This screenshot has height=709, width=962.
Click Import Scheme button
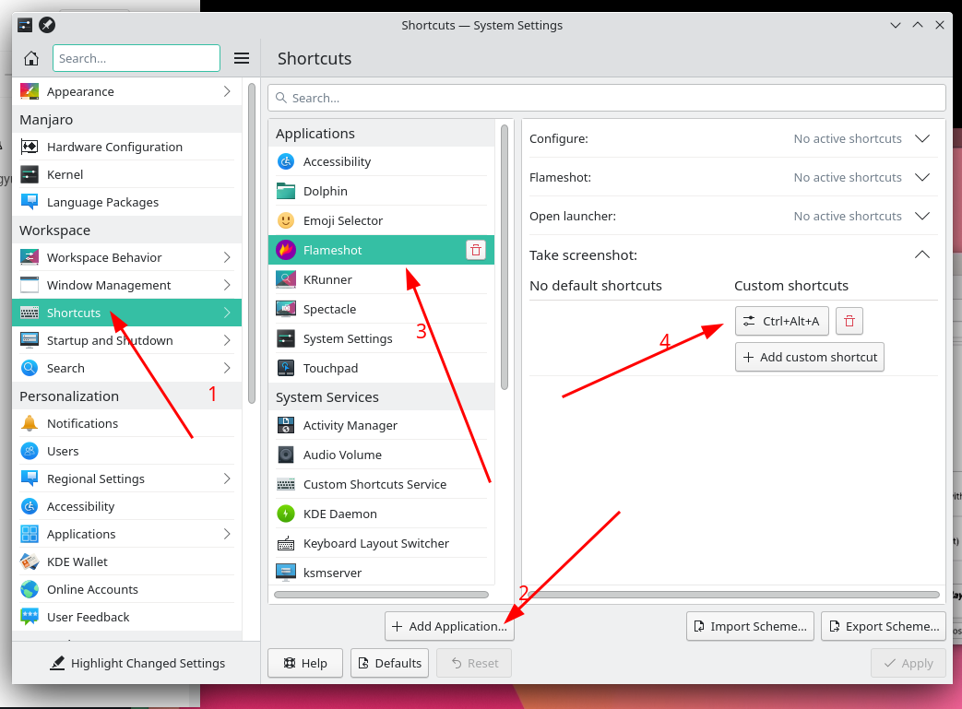[750, 626]
